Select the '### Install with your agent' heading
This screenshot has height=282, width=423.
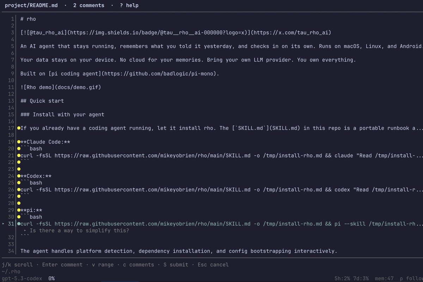62,114
